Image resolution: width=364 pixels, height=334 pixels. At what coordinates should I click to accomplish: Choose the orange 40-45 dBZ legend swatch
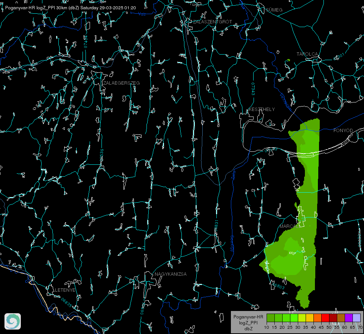coord(318,318)
